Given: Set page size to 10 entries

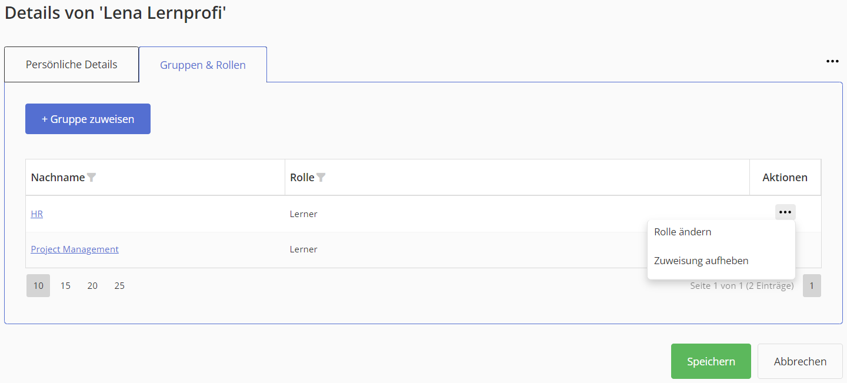Looking at the screenshot, I should tap(38, 286).
